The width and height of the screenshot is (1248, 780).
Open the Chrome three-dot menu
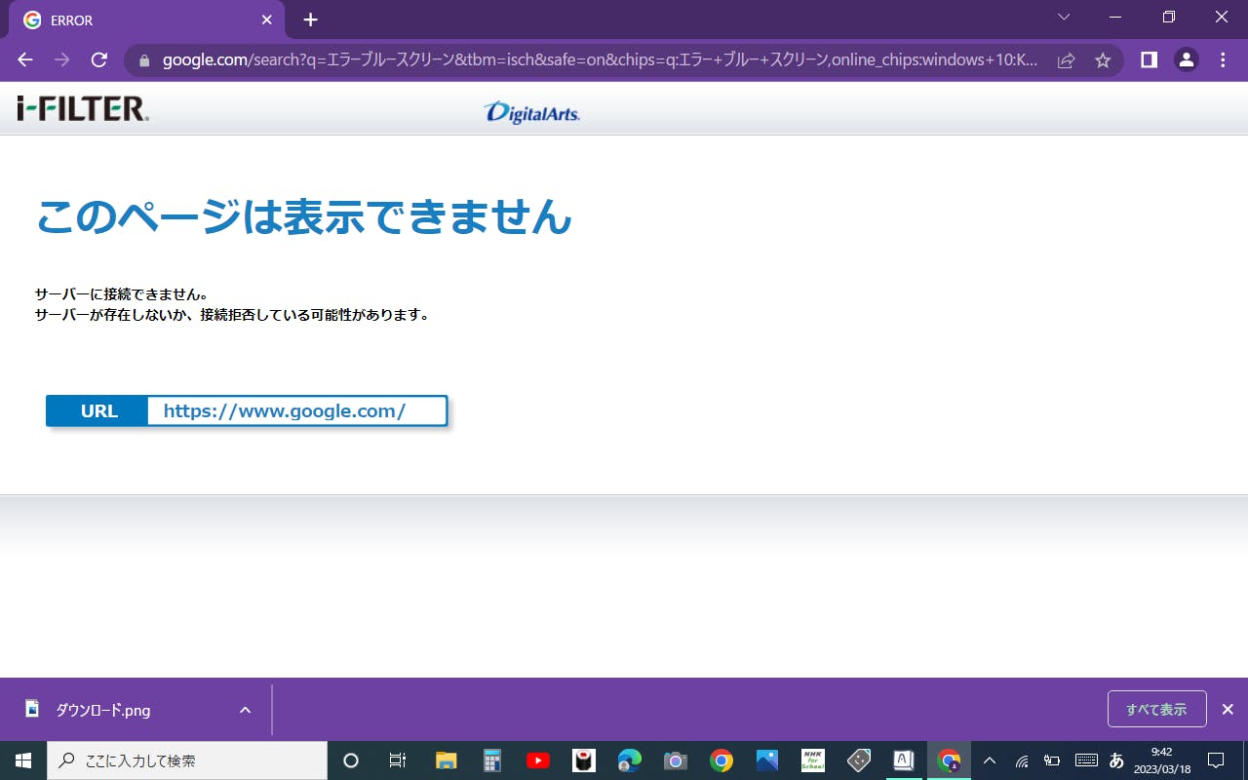(1223, 60)
